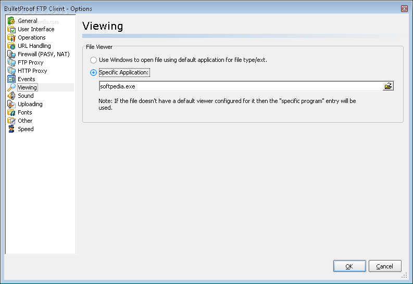Screen dimensions: 413x284
Task: Open URL Handling options page
Action: pos(34,46)
